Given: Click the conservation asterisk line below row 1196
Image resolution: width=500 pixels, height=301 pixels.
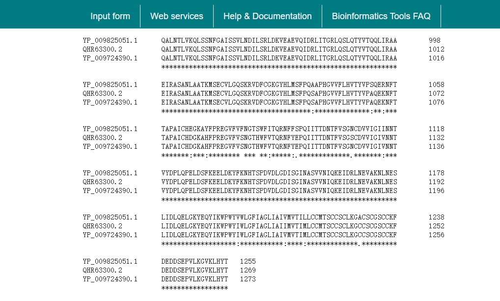Looking at the screenshot, I should [x=279, y=199].
